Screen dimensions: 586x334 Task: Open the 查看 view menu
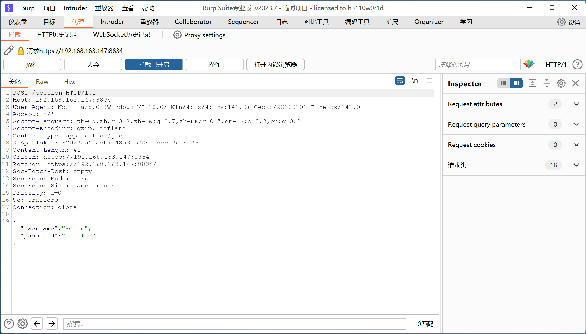[128, 8]
